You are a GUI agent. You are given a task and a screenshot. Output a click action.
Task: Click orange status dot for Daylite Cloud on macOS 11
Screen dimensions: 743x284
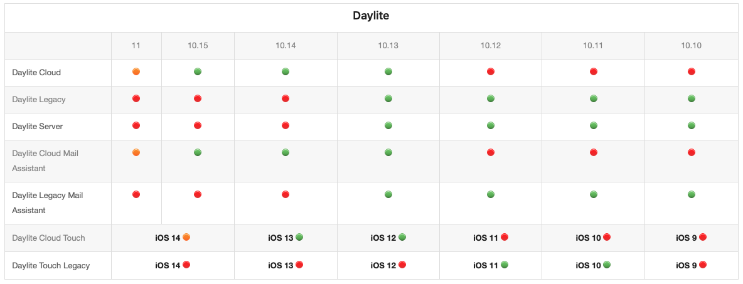136,71
